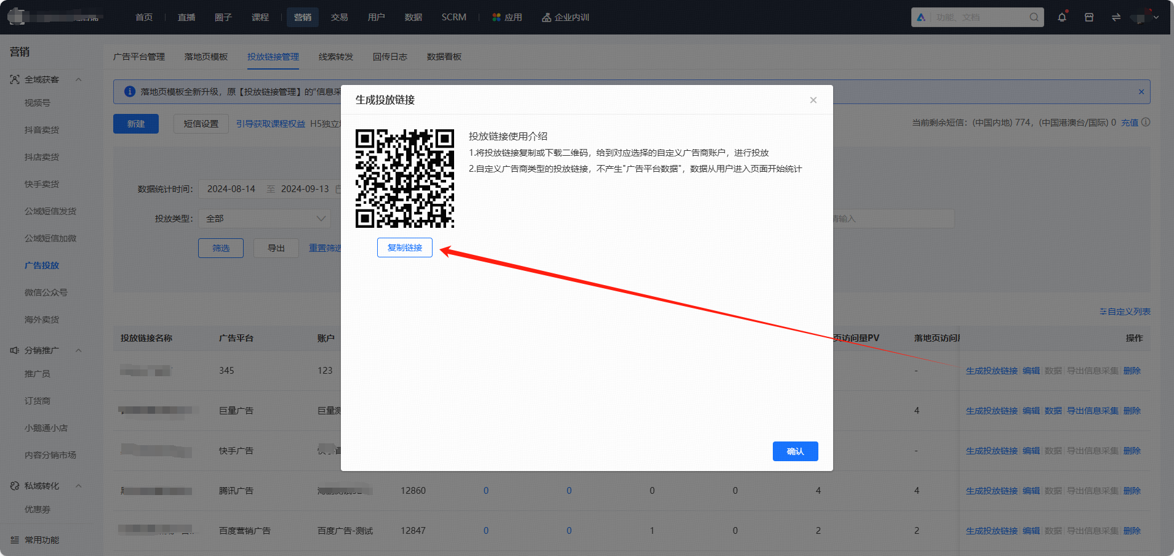Screen dimensions: 1174x556
Task: Click the search magnifier icon
Action: click(x=1034, y=17)
